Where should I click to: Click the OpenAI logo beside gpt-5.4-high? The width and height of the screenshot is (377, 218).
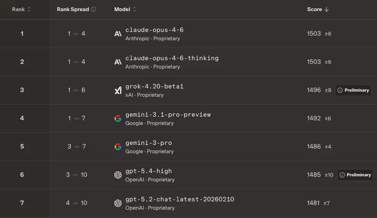pyautogui.click(x=118, y=175)
